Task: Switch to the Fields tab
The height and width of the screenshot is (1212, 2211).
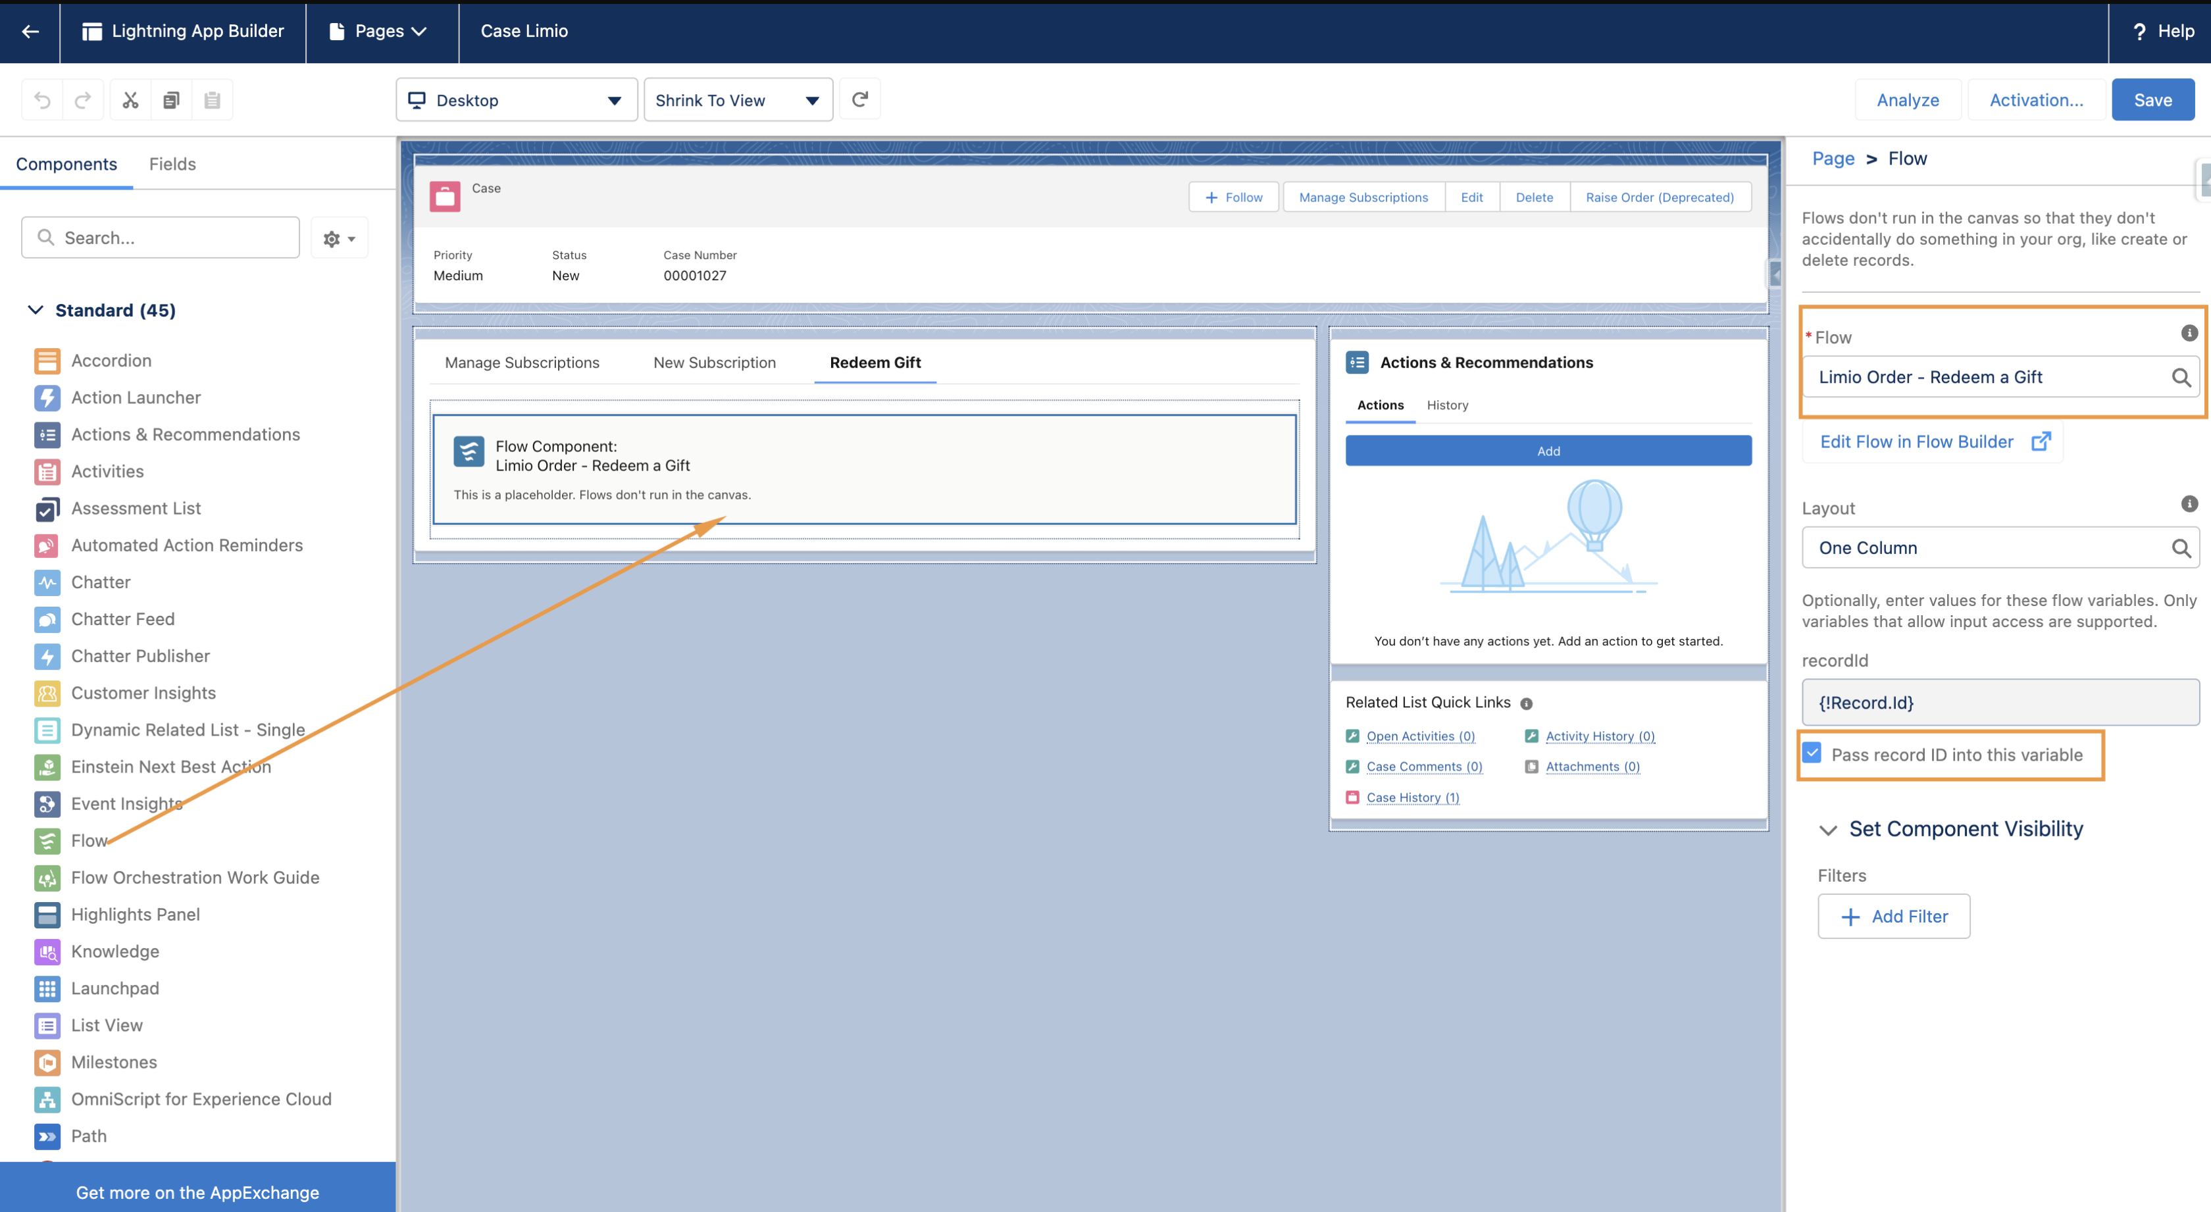Action: click(x=172, y=164)
